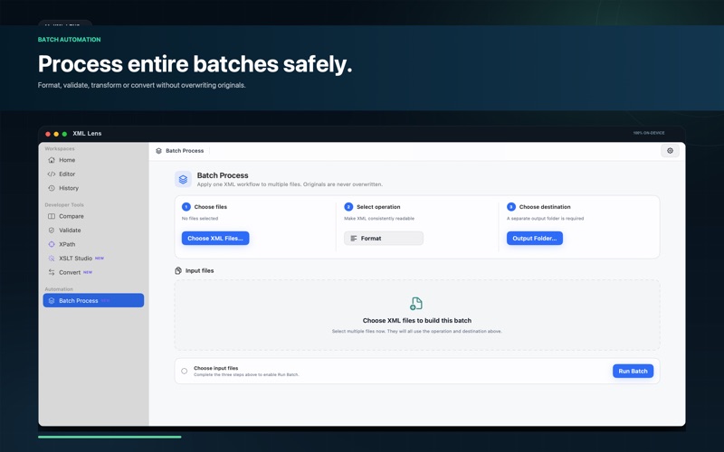This screenshot has height=452, width=724.
Task: Click the Choose XML files drop zone
Action: (417, 315)
